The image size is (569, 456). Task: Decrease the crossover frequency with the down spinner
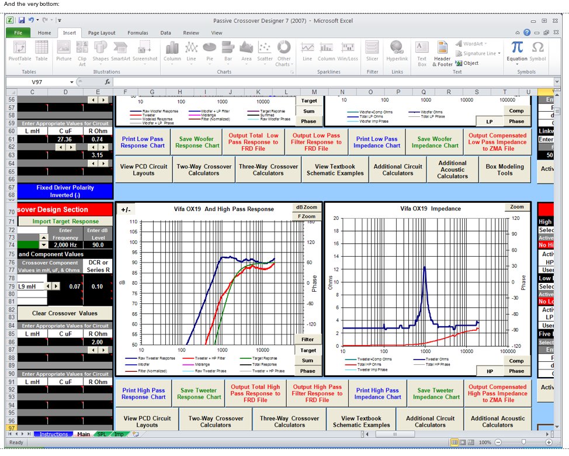(x=44, y=245)
